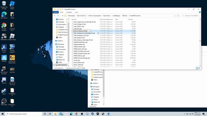Sort files by the Tipo column header
Image resolution: width=207 pixels, height=116 pixels.
(x=116, y=19)
